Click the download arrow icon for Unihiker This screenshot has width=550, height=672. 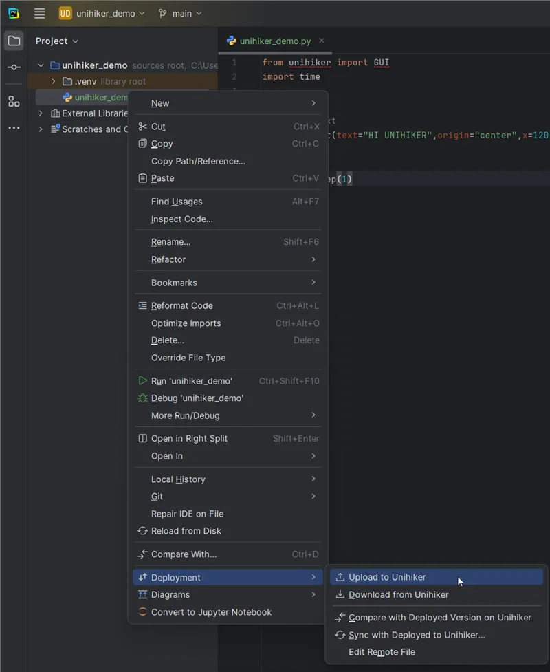pyautogui.click(x=340, y=594)
